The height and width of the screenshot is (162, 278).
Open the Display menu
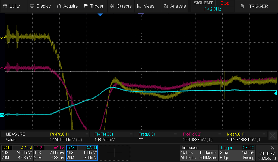click(40, 6)
